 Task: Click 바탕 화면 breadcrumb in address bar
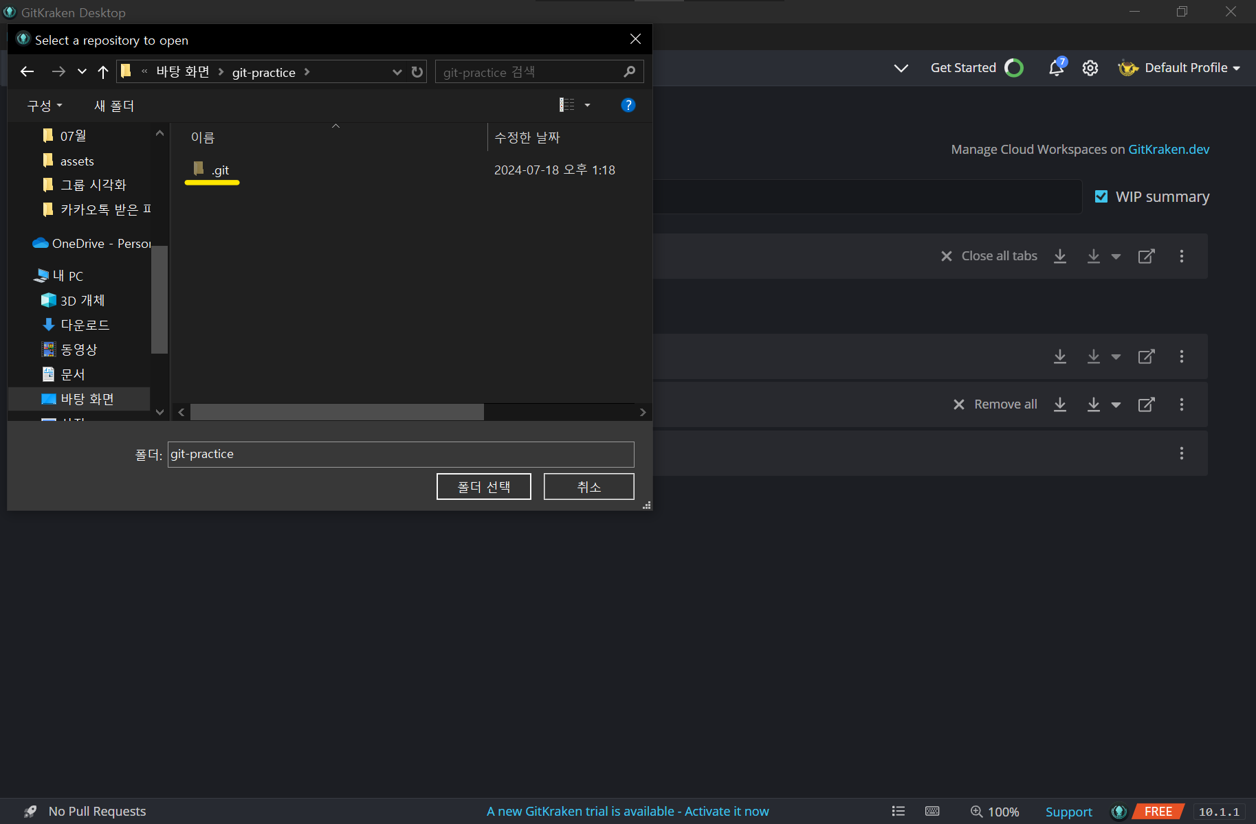click(183, 71)
